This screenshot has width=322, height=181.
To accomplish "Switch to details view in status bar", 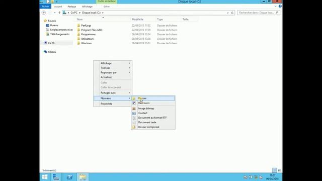I will click(275, 170).
